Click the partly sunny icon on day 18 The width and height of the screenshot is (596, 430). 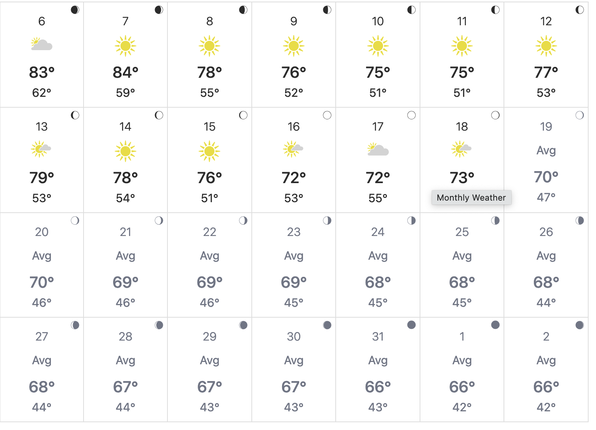462,150
